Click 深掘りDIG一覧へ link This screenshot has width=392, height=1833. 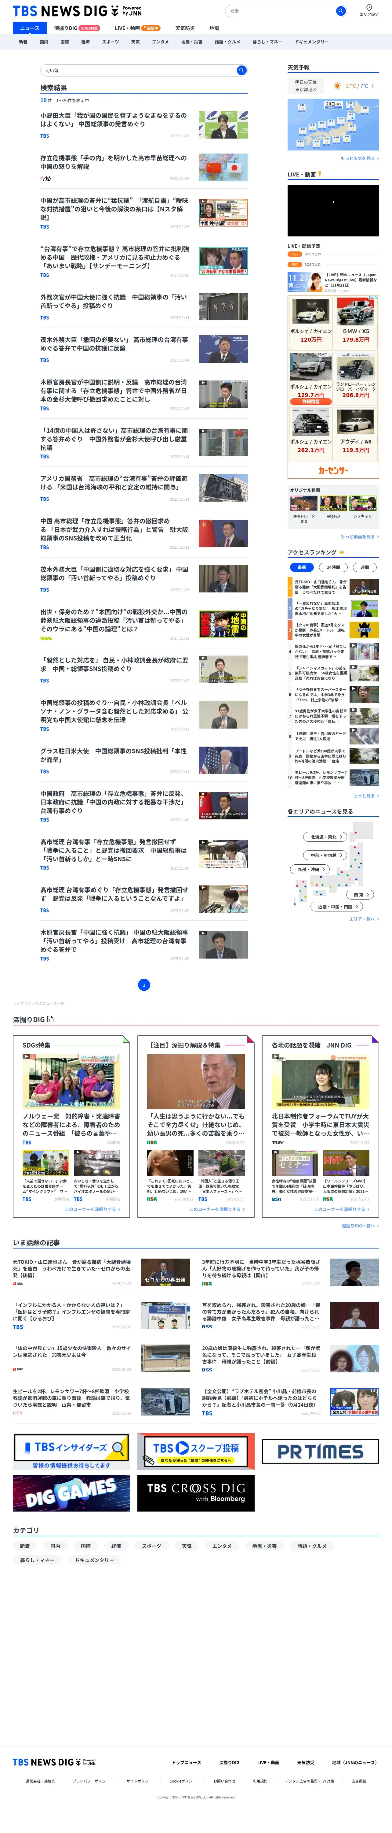[x=360, y=1226]
